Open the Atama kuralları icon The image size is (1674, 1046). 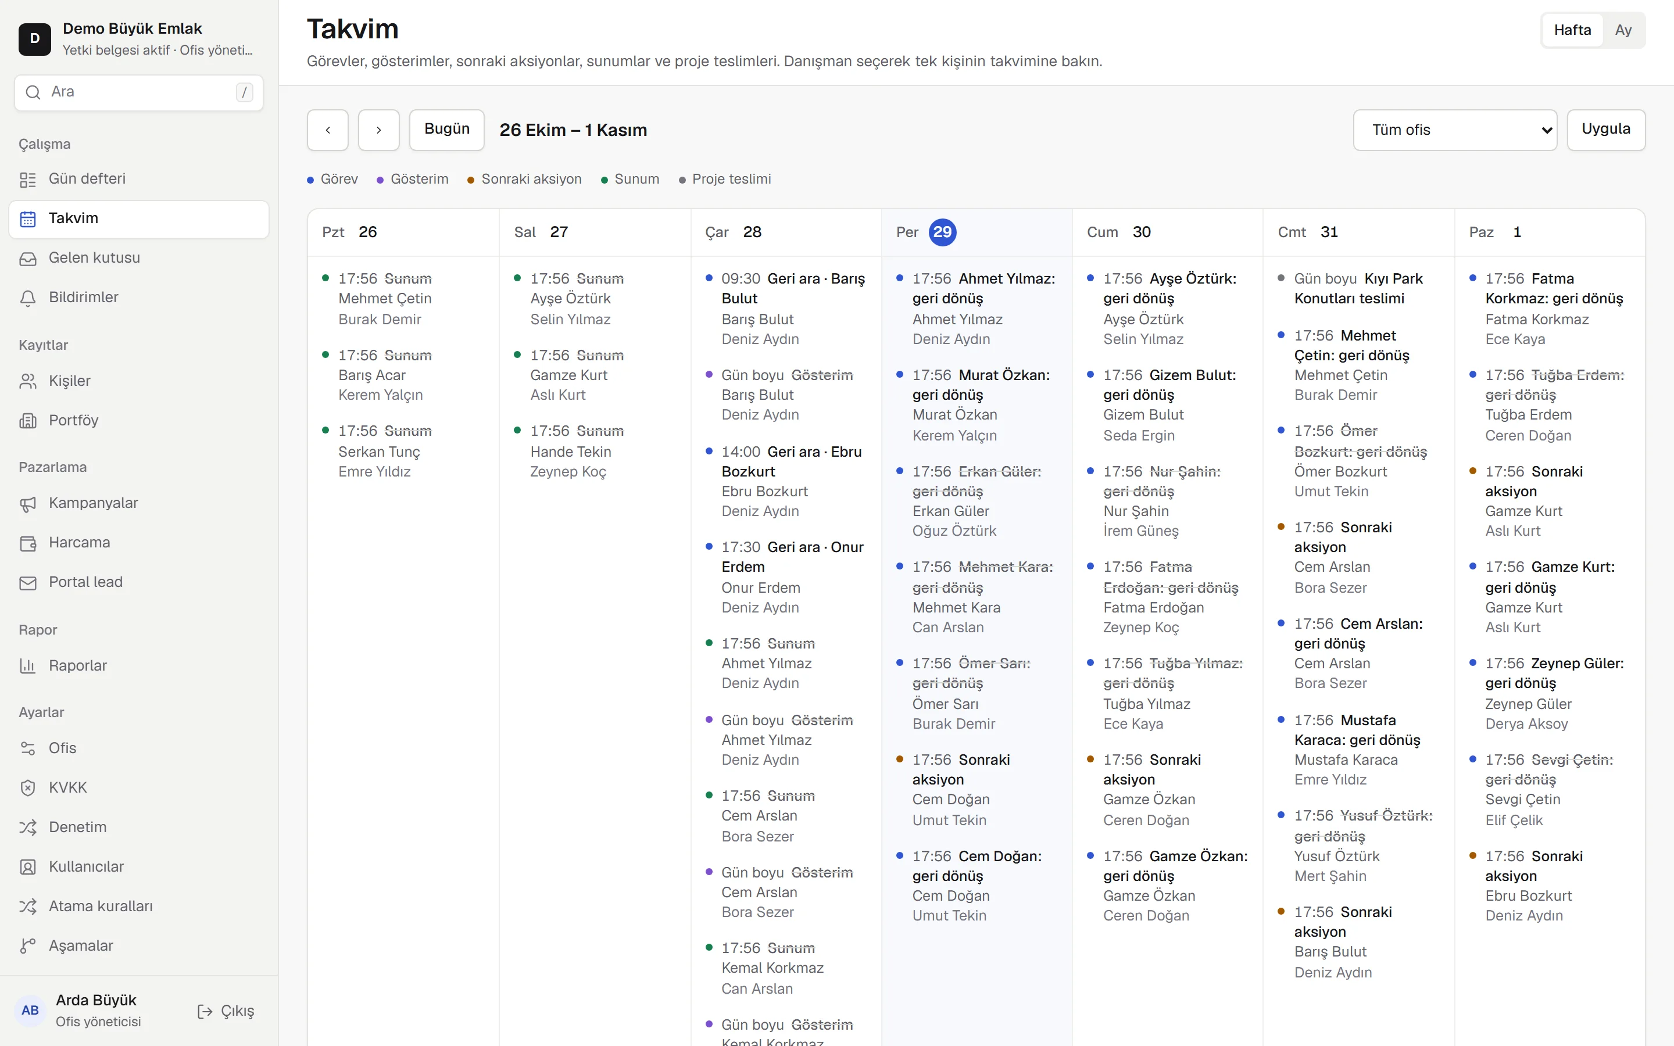click(28, 907)
